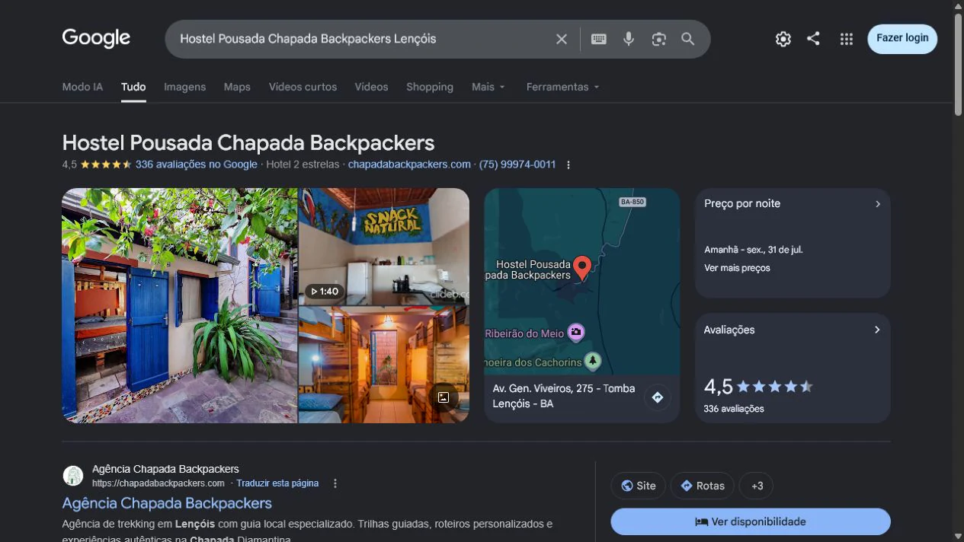Open the Agência Chapada Backpackers result title

(167, 503)
